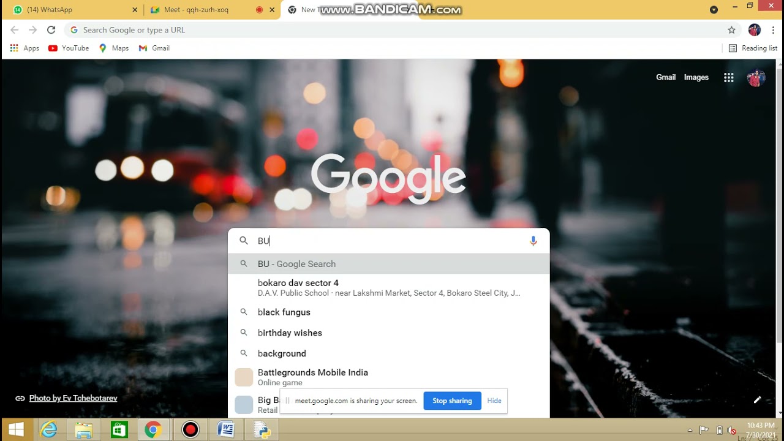Open Google account avatar on page

(756, 78)
